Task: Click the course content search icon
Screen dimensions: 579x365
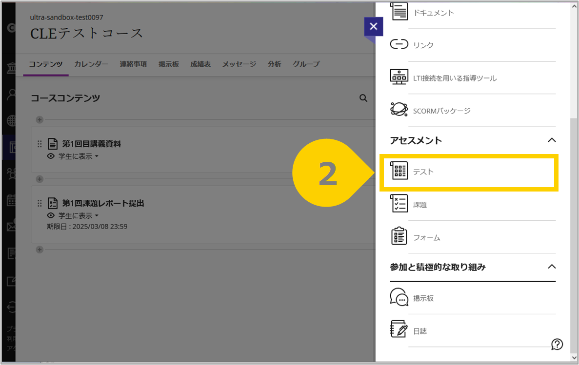Action: [x=363, y=98]
